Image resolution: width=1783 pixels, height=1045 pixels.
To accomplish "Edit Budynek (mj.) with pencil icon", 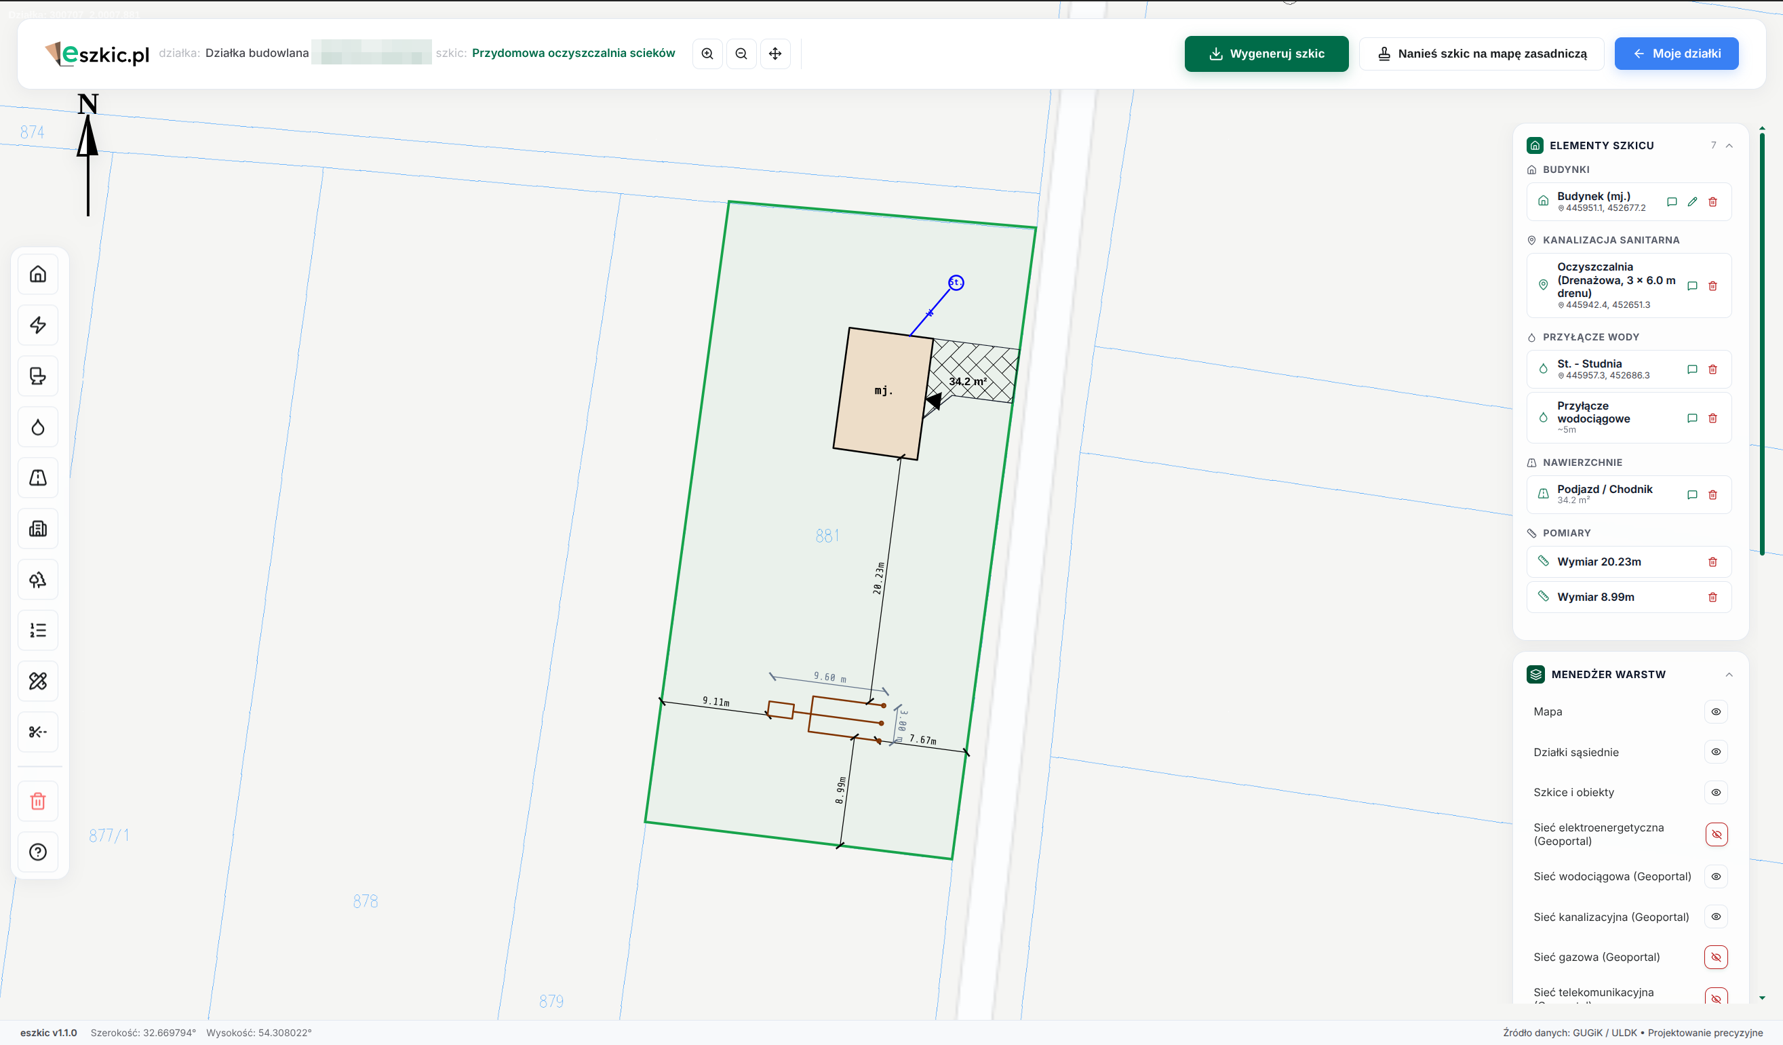I will (x=1692, y=201).
